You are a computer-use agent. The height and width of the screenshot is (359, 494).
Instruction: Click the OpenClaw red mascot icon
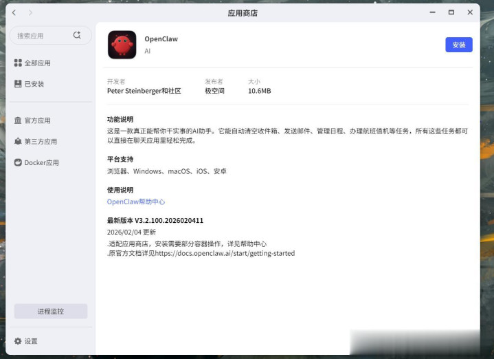tap(122, 45)
